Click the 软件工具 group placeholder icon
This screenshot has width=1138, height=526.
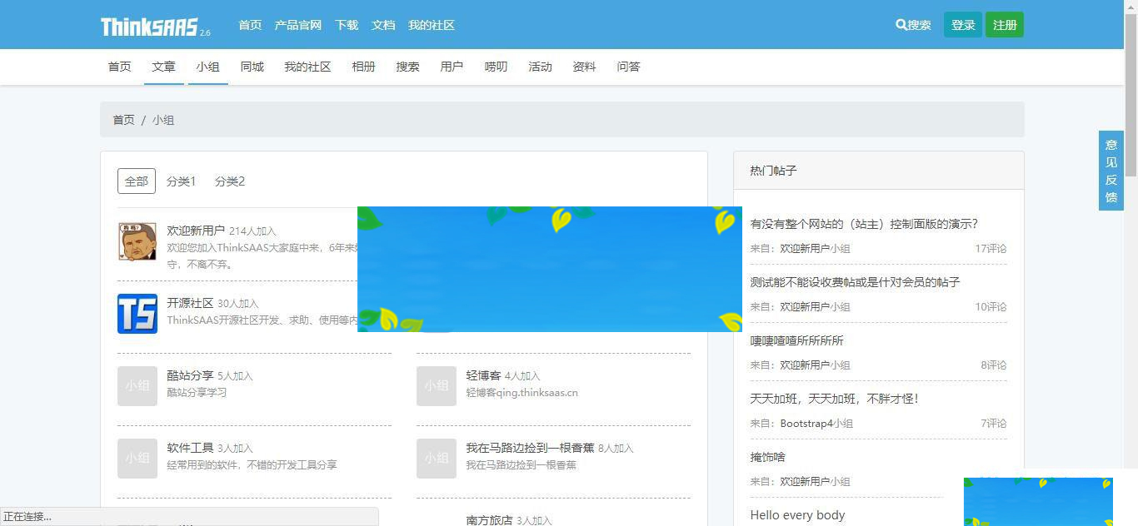pos(137,459)
